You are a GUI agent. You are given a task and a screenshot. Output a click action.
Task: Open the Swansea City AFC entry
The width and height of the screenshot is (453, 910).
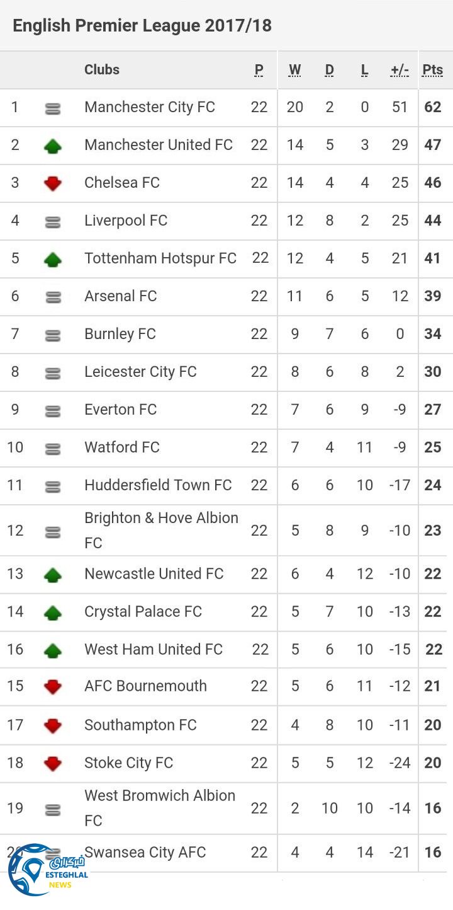click(x=145, y=853)
